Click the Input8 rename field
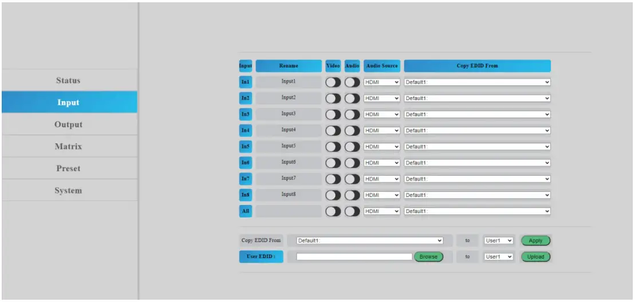 click(289, 195)
